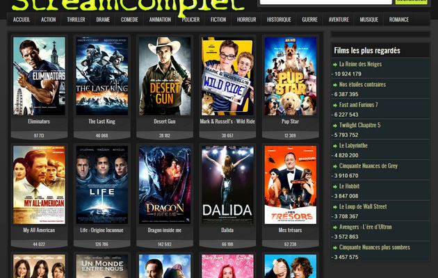The image size is (438, 278).
Task: Open the THRILLER genre menu
Action: (x=76, y=19)
